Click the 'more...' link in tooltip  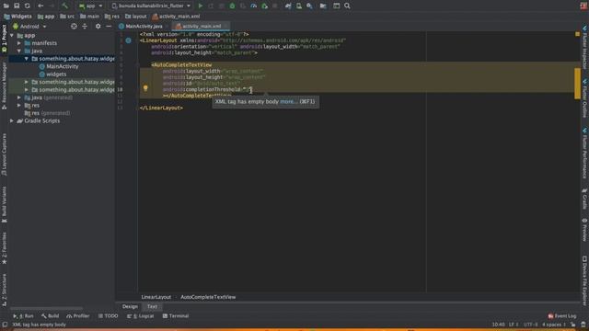(288, 101)
